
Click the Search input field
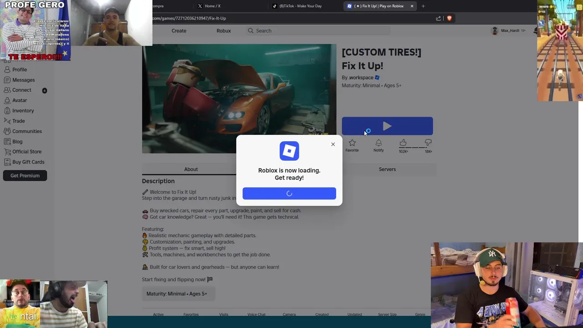[x=318, y=31]
